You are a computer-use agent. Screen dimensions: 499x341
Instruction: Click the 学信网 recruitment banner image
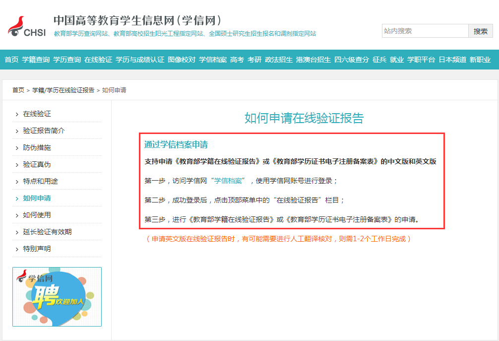coord(57,296)
